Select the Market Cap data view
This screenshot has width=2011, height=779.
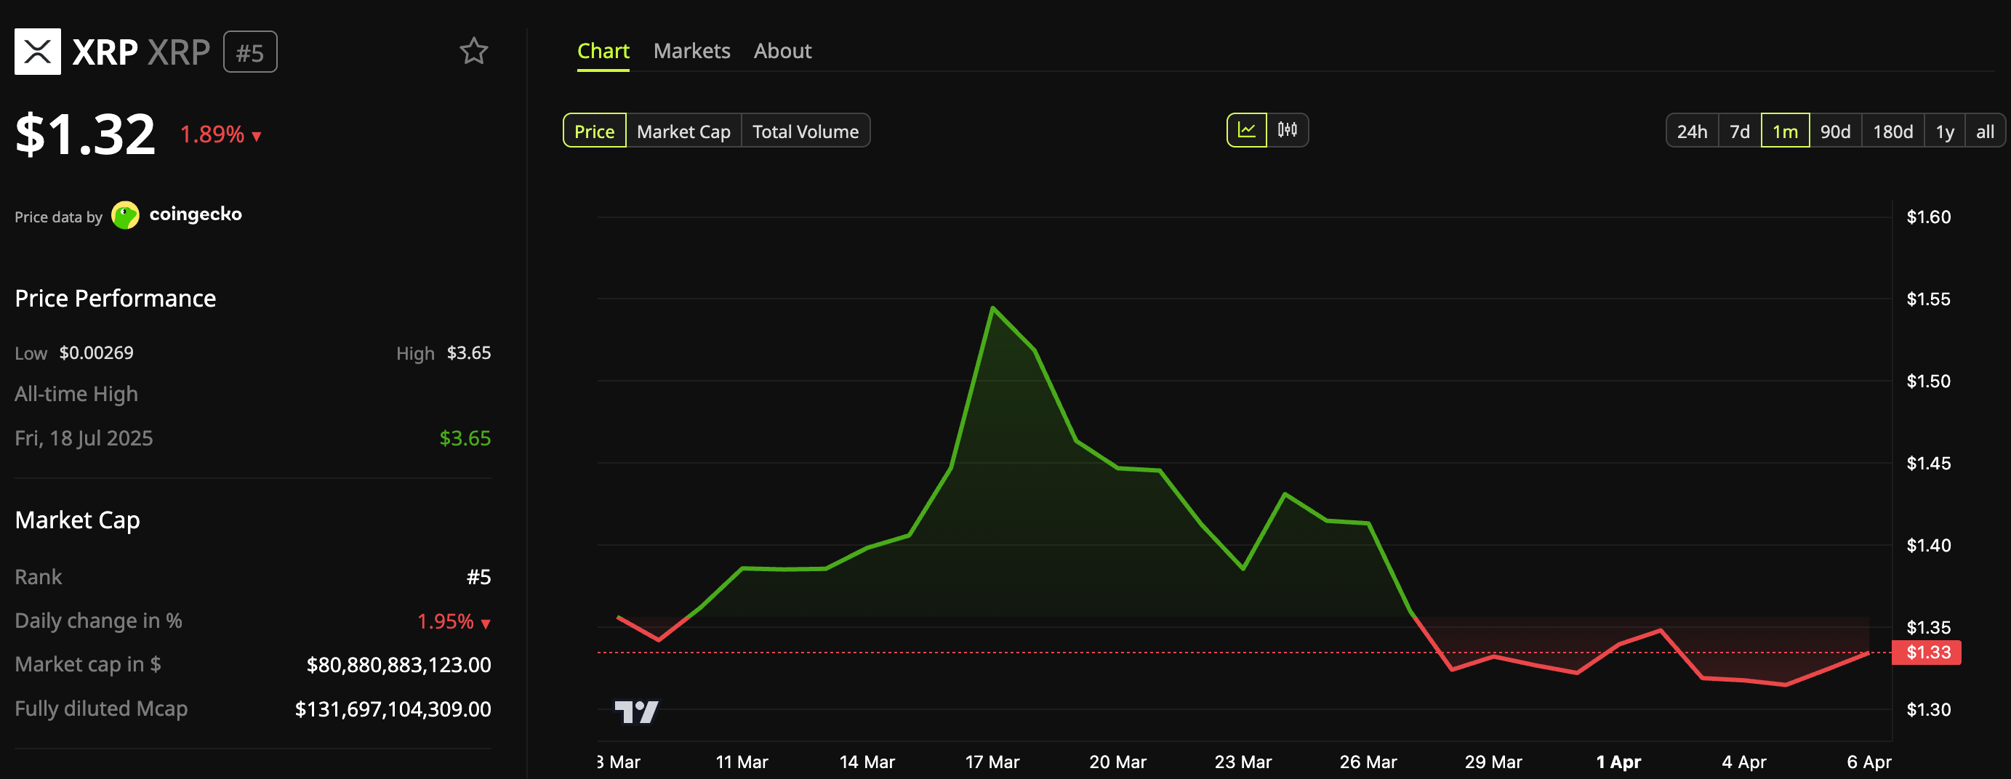pos(684,131)
